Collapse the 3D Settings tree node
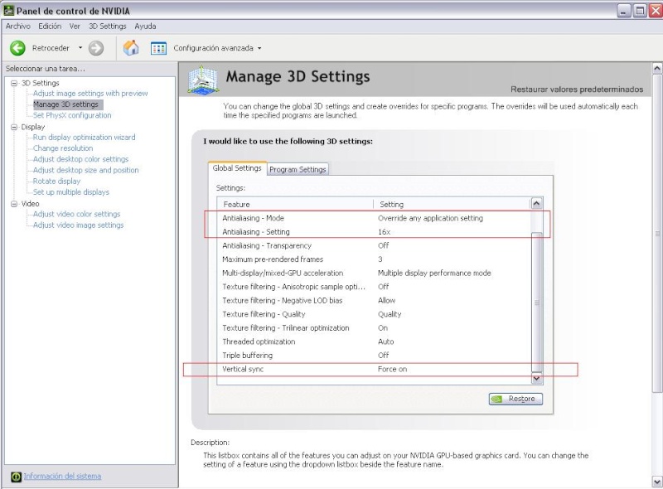The width and height of the screenshot is (663, 489). (x=14, y=84)
